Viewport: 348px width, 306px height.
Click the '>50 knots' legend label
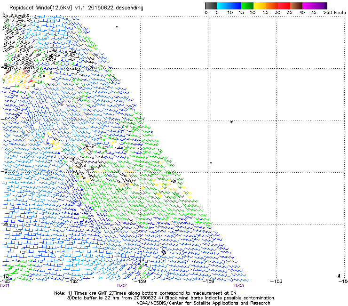(334, 13)
